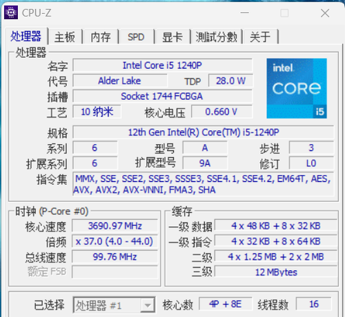The image size is (345, 317).
Task: Click the TDP value 28.0 W
Action: [x=230, y=81]
